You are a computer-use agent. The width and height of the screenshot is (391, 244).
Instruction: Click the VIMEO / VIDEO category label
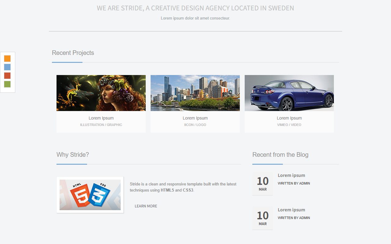pyautogui.click(x=289, y=125)
